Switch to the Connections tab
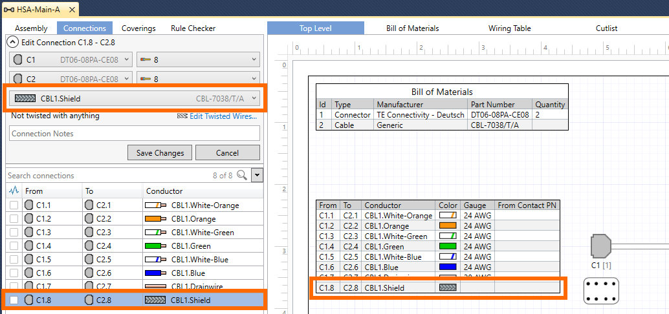 (x=85, y=28)
